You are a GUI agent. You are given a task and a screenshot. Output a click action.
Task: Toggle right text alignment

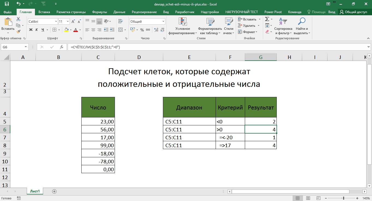click(99, 30)
